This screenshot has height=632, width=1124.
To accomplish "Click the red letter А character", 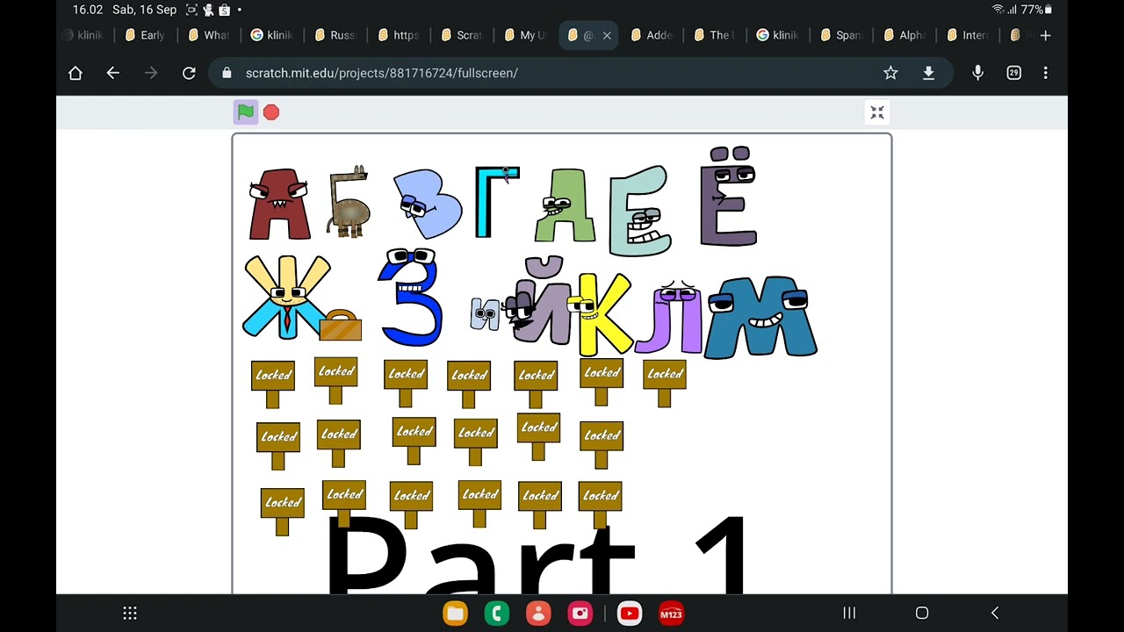I will pos(279,205).
